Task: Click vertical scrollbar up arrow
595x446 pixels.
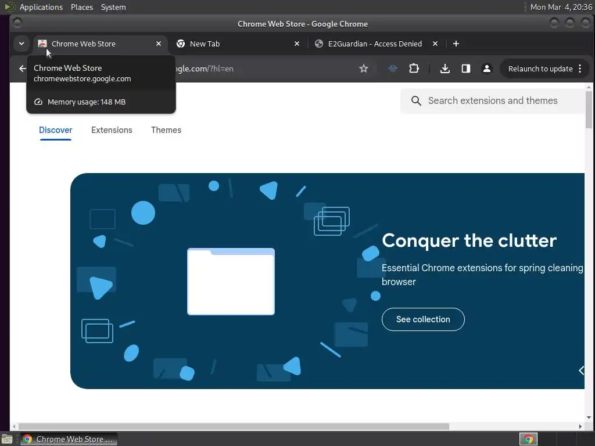Action: [589, 87]
